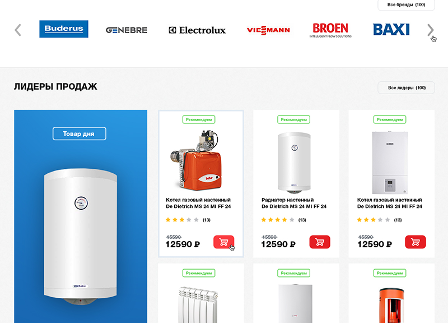Click the 'Товар дня' label button
This screenshot has height=323, width=448.
pos(80,133)
